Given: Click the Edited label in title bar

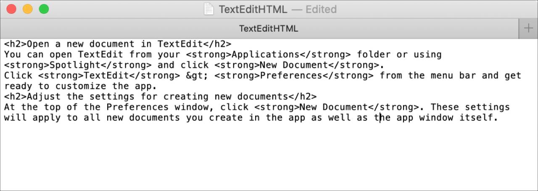Looking at the screenshot, I should (321, 9).
